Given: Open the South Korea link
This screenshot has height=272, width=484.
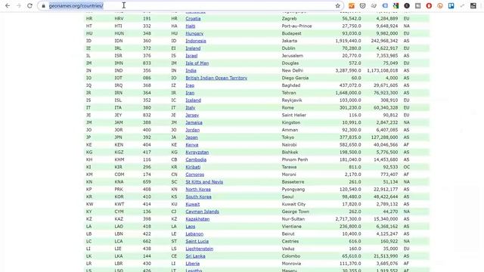Looking at the screenshot, I should click(198, 196).
